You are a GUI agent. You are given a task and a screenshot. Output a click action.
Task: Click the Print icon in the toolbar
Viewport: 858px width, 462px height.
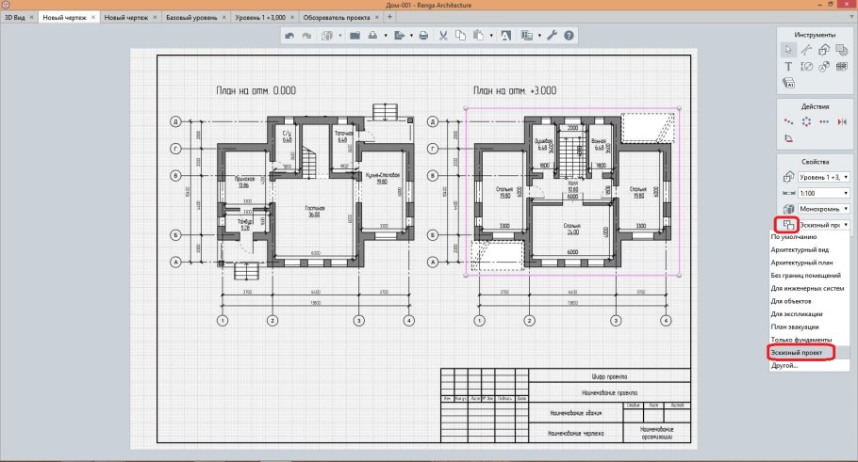pyautogui.click(x=423, y=36)
